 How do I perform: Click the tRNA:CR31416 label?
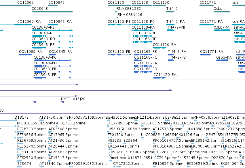point(129,14)
